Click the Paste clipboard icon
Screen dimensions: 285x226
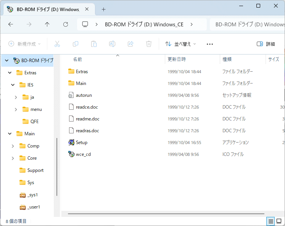[x=94, y=44]
